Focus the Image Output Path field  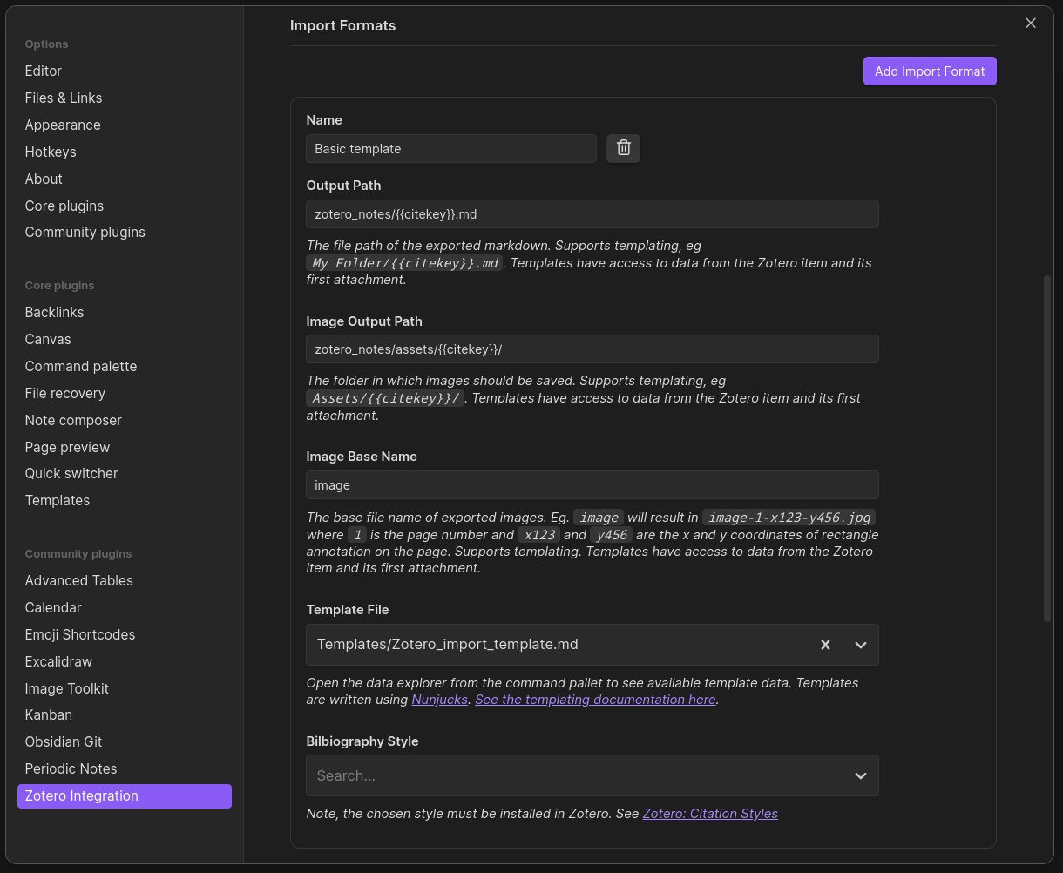click(592, 349)
